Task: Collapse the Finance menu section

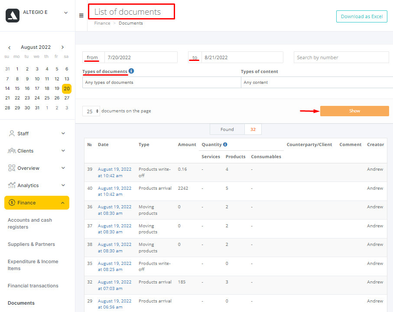Action: pyautogui.click(x=63, y=203)
